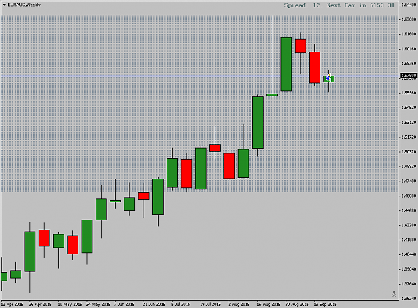Click the 16 Aug 2015 date label

tap(268, 304)
